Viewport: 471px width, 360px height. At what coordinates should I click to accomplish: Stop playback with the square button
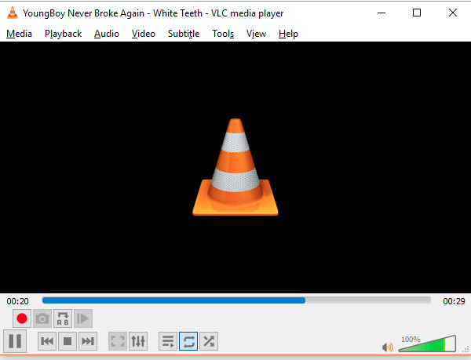[x=68, y=341]
